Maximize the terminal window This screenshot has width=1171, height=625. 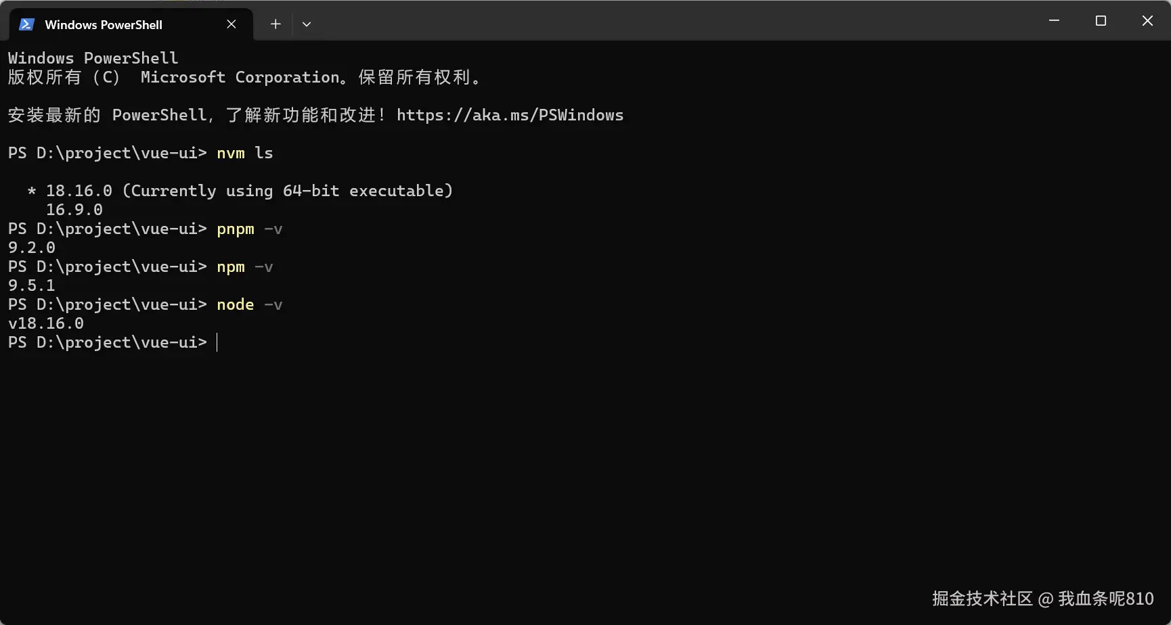pos(1101,21)
